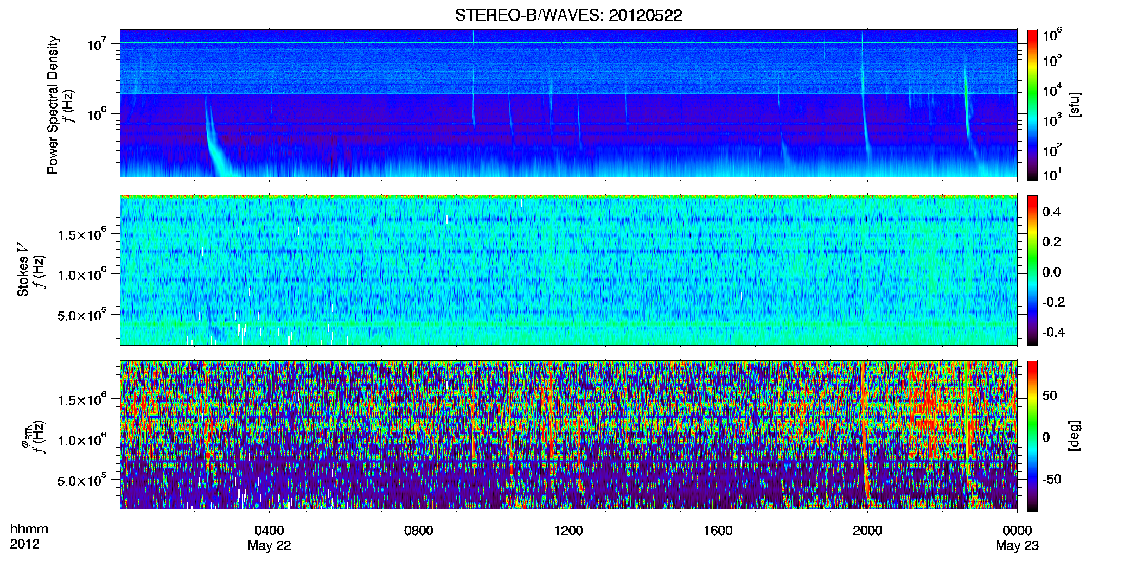
Task: Click the 1.5×10^6 tick on the Stokes V panel
Action: pos(81,234)
